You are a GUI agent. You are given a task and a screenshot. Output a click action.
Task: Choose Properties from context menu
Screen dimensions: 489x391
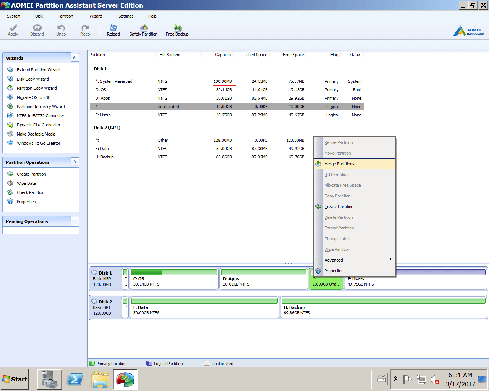(x=355, y=271)
